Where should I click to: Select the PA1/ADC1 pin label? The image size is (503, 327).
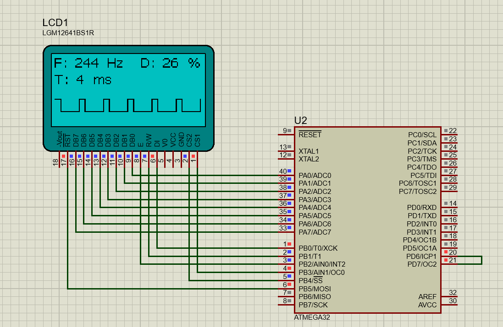[315, 183]
